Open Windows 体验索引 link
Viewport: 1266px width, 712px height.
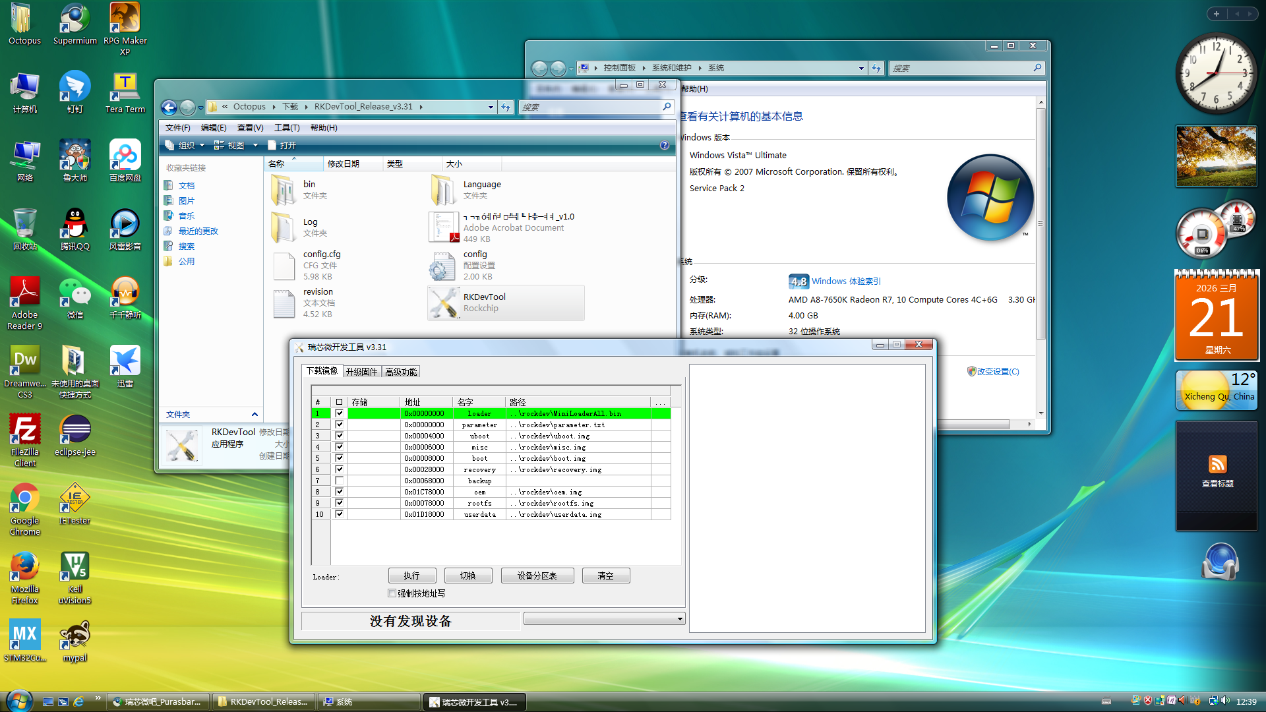point(846,282)
